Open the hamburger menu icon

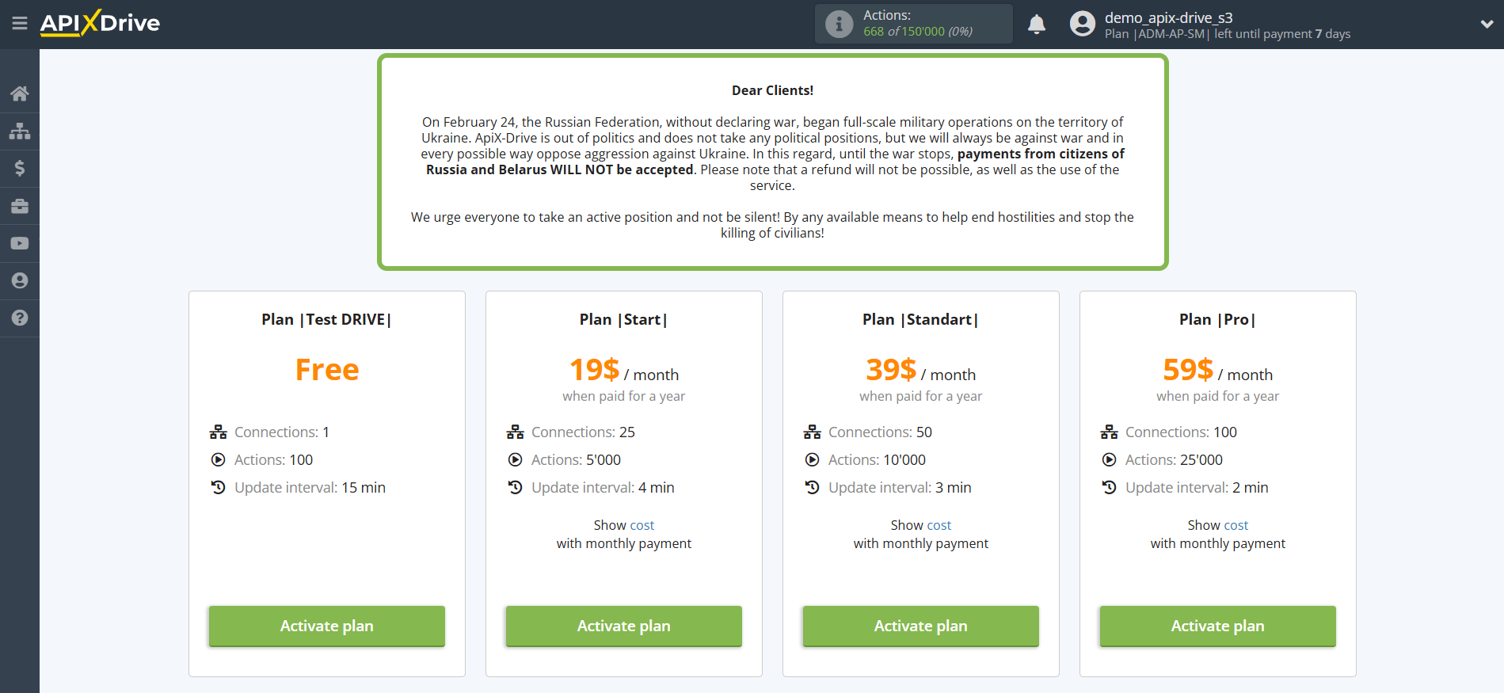pos(20,24)
